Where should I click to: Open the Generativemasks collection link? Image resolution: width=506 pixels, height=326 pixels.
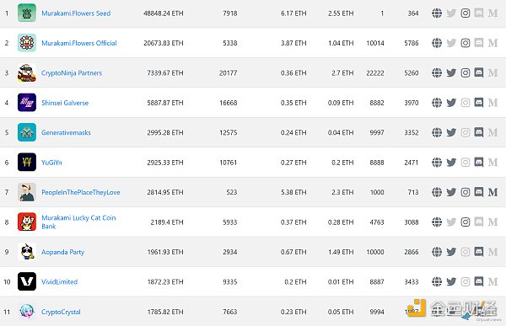[66, 132]
